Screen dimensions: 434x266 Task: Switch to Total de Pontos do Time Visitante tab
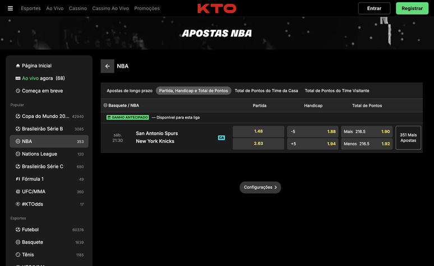[337, 90]
